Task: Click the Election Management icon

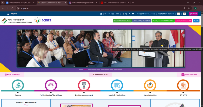Action: point(84,85)
